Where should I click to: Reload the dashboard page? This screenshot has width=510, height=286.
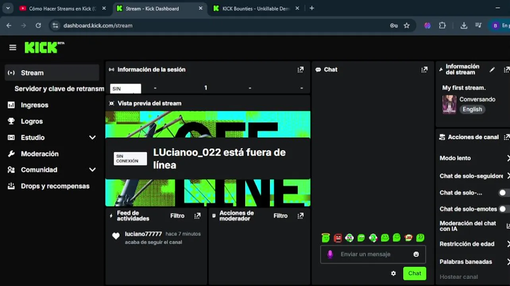tap(38, 25)
